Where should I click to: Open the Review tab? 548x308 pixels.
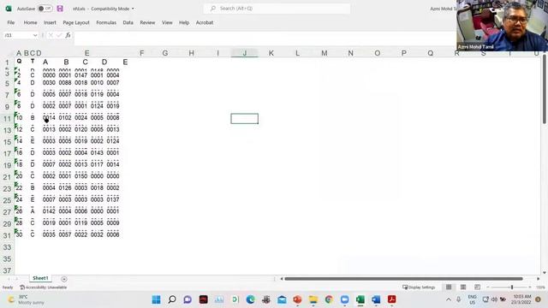tap(147, 22)
